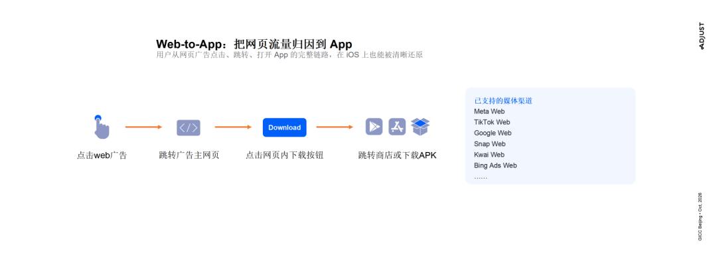The height and width of the screenshot is (261, 717).
Task: Click the "已支持的媒体渠道" heading
Action: 503,100
